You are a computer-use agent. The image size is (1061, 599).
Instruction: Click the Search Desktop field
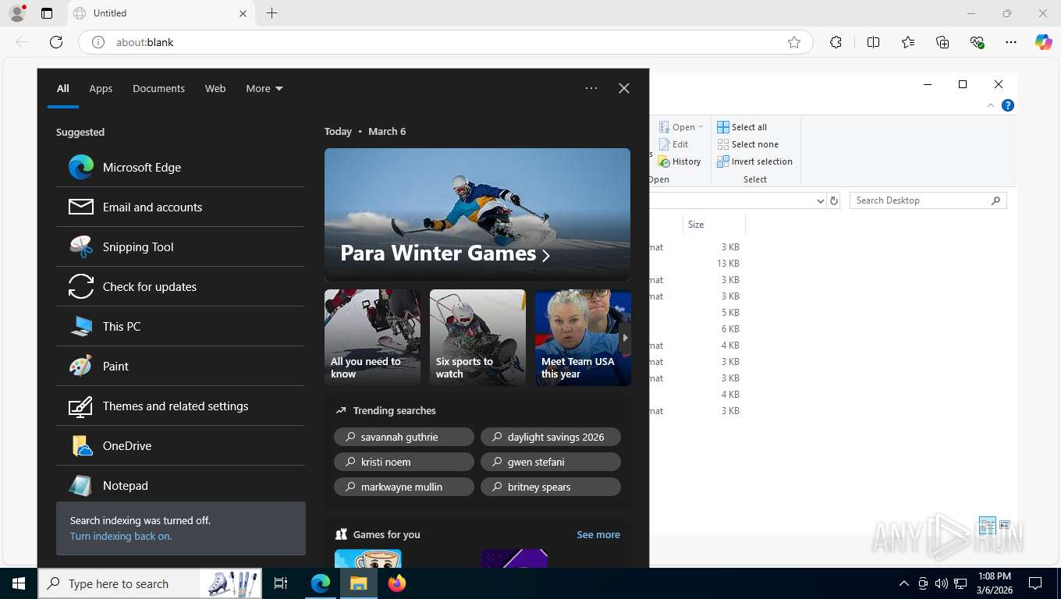[928, 200]
